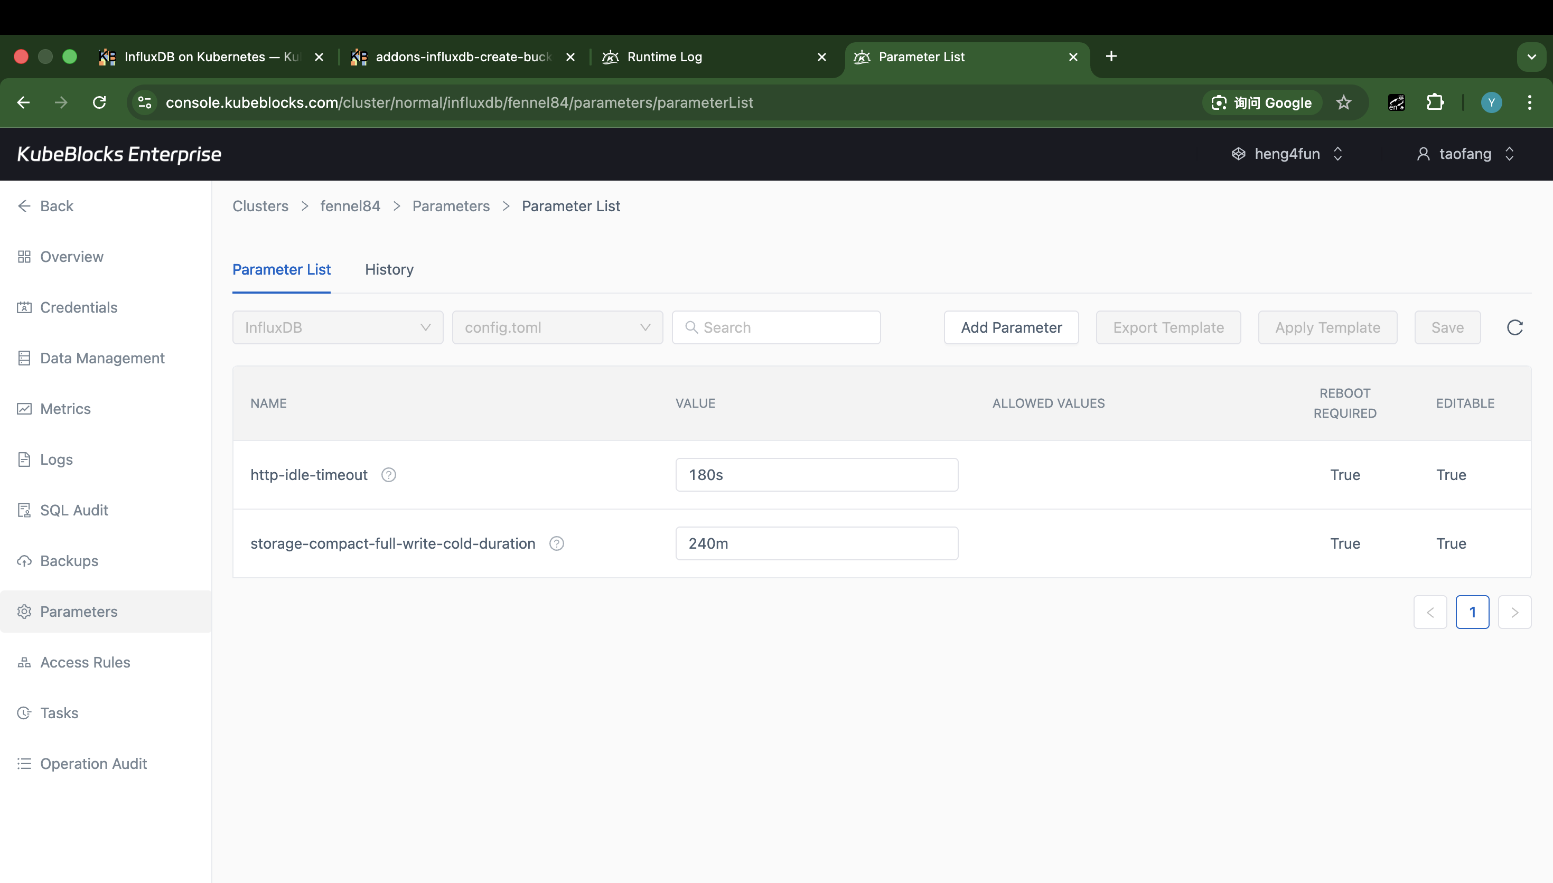
Task: Click the Parameters breadcrumb
Action: (x=451, y=206)
